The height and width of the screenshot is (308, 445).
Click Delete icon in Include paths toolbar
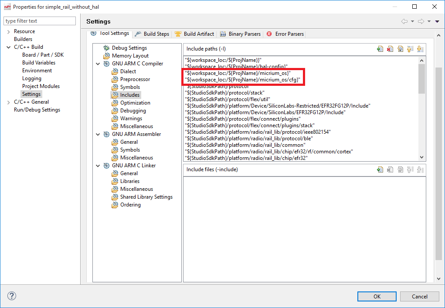click(x=390, y=49)
